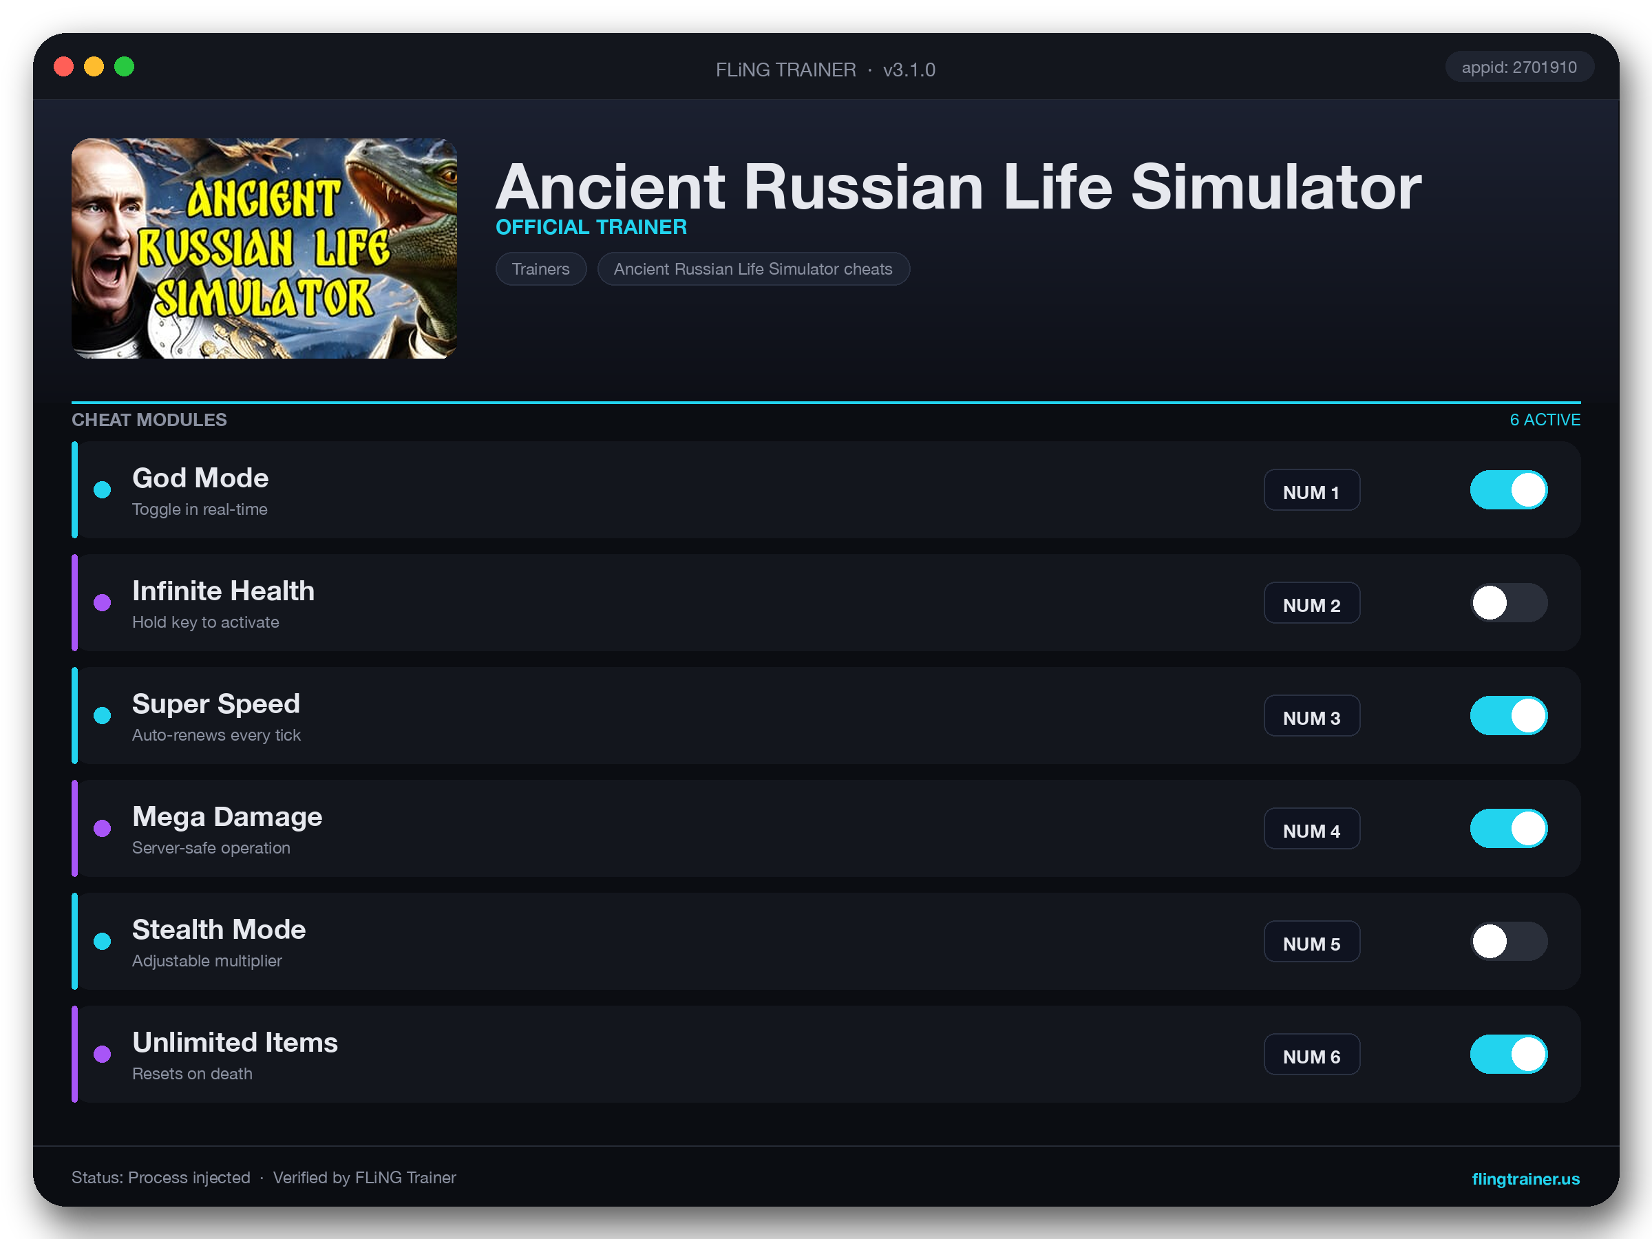Select the Stealth Mode module title
Image resolution: width=1652 pixels, height=1239 pixels.
[219, 929]
